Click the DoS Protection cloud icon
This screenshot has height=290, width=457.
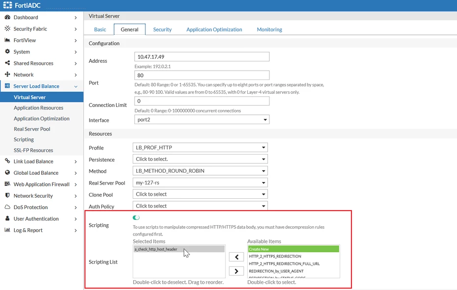pyautogui.click(x=7, y=207)
